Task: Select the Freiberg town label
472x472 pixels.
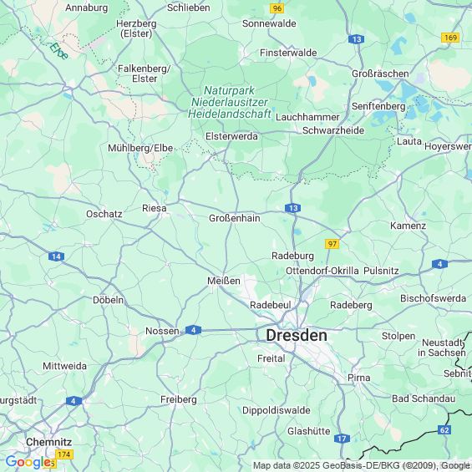Action: (x=179, y=400)
